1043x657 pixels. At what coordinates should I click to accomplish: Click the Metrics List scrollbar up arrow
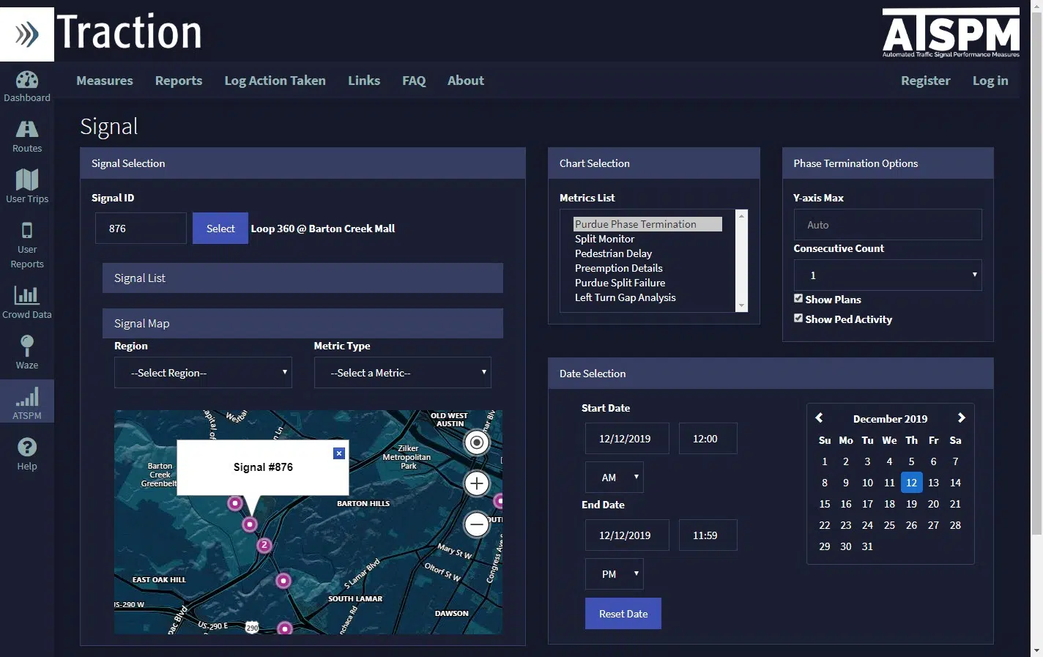click(741, 216)
